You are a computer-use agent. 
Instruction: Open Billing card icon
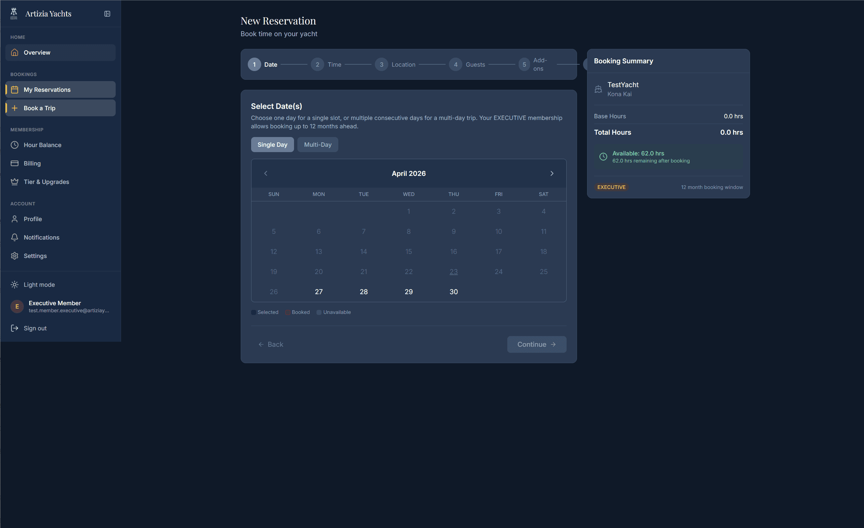(x=14, y=163)
